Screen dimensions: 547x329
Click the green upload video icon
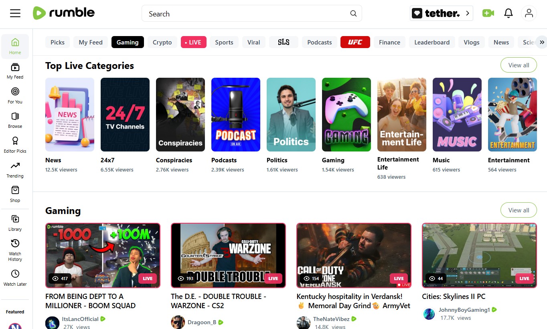tap(488, 13)
